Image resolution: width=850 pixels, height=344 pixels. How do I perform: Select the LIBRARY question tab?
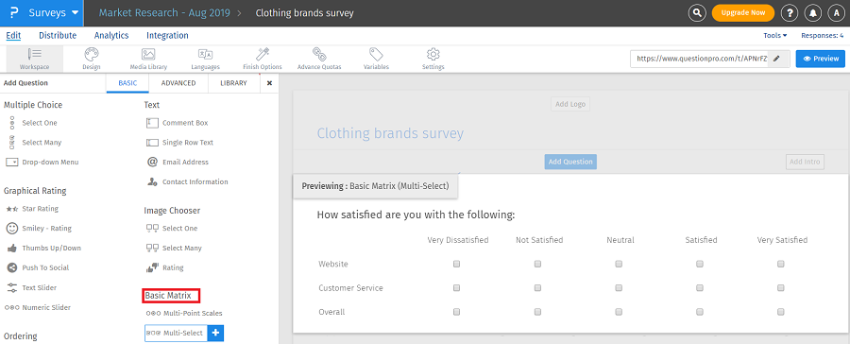click(x=233, y=83)
